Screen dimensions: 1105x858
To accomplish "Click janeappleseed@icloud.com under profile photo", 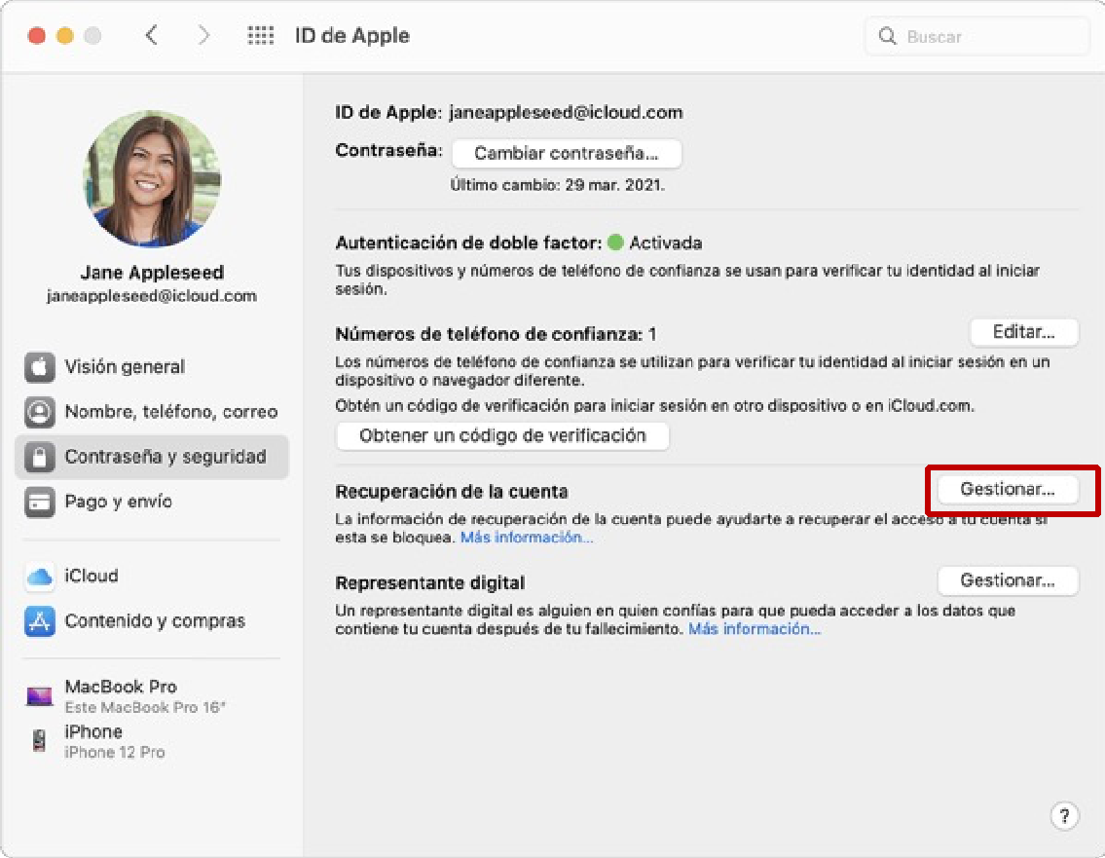I will [x=152, y=296].
